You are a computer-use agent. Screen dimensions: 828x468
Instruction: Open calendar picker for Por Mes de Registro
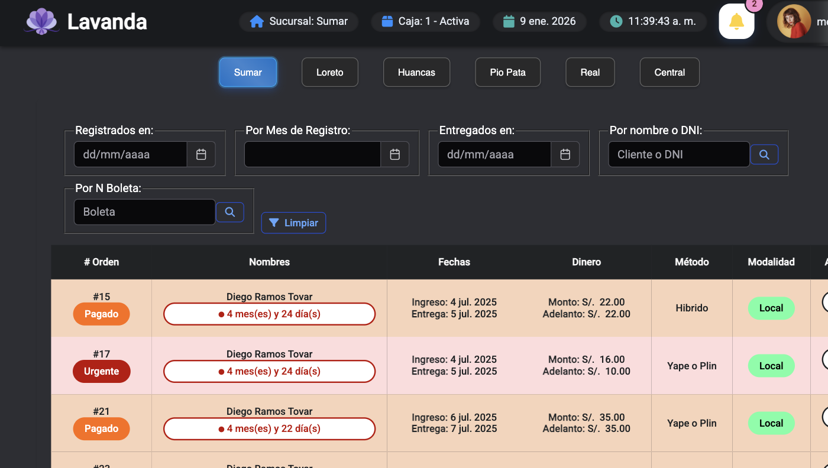click(395, 154)
